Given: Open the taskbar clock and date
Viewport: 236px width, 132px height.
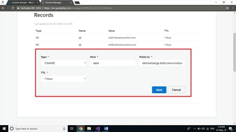Looking at the screenshot, I should pos(221,128).
